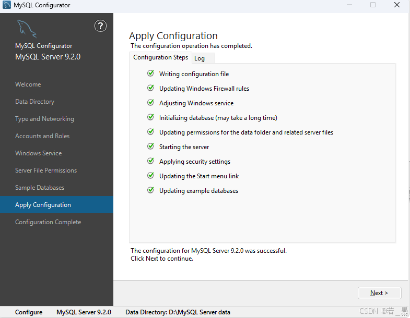Click 'Click Next to continue.' text
The image size is (410, 318).
(162, 259)
